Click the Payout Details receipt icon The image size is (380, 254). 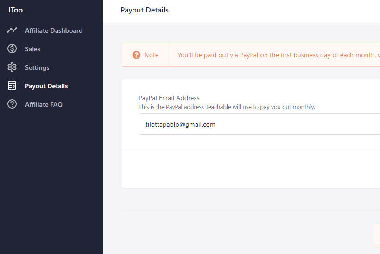click(12, 86)
